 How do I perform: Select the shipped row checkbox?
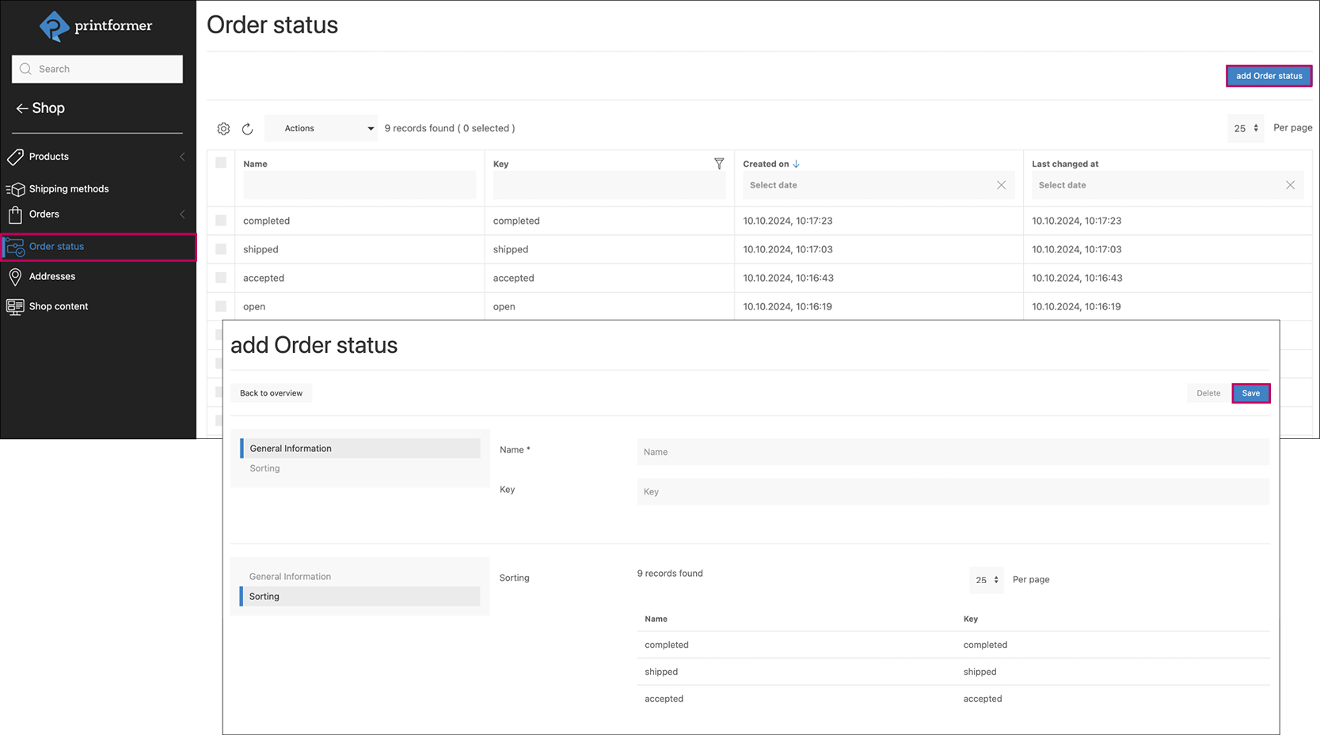(x=221, y=249)
